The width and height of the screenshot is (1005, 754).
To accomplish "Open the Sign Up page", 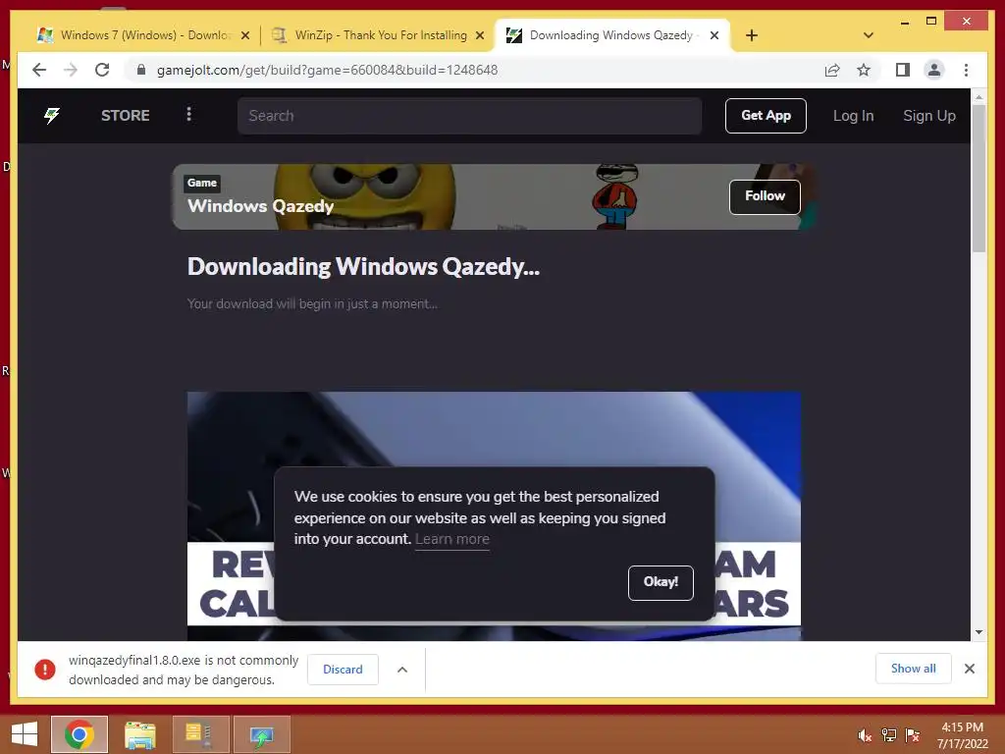I will (x=928, y=116).
